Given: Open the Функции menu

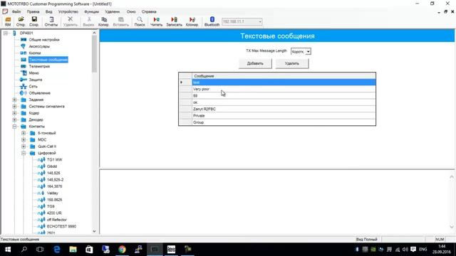Looking at the screenshot, I should [x=92, y=12].
